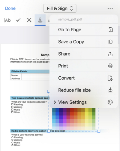Select the stamp tool in toolbar
The width and height of the screenshot is (120, 151).
pyautogui.click(x=40, y=20)
